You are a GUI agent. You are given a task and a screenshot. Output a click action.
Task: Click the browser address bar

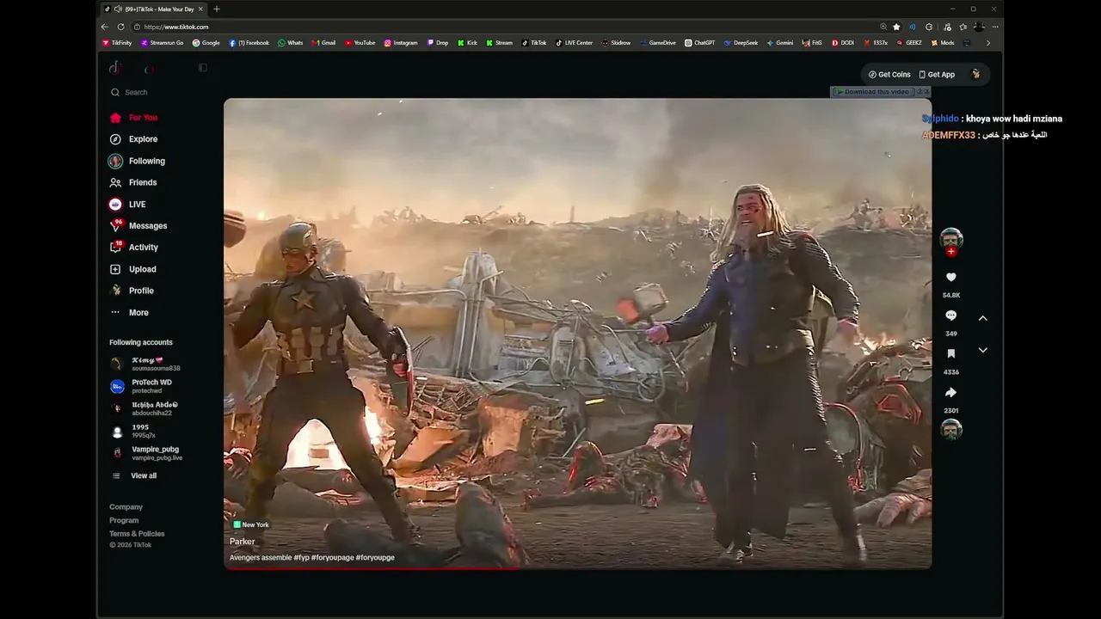point(507,27)
